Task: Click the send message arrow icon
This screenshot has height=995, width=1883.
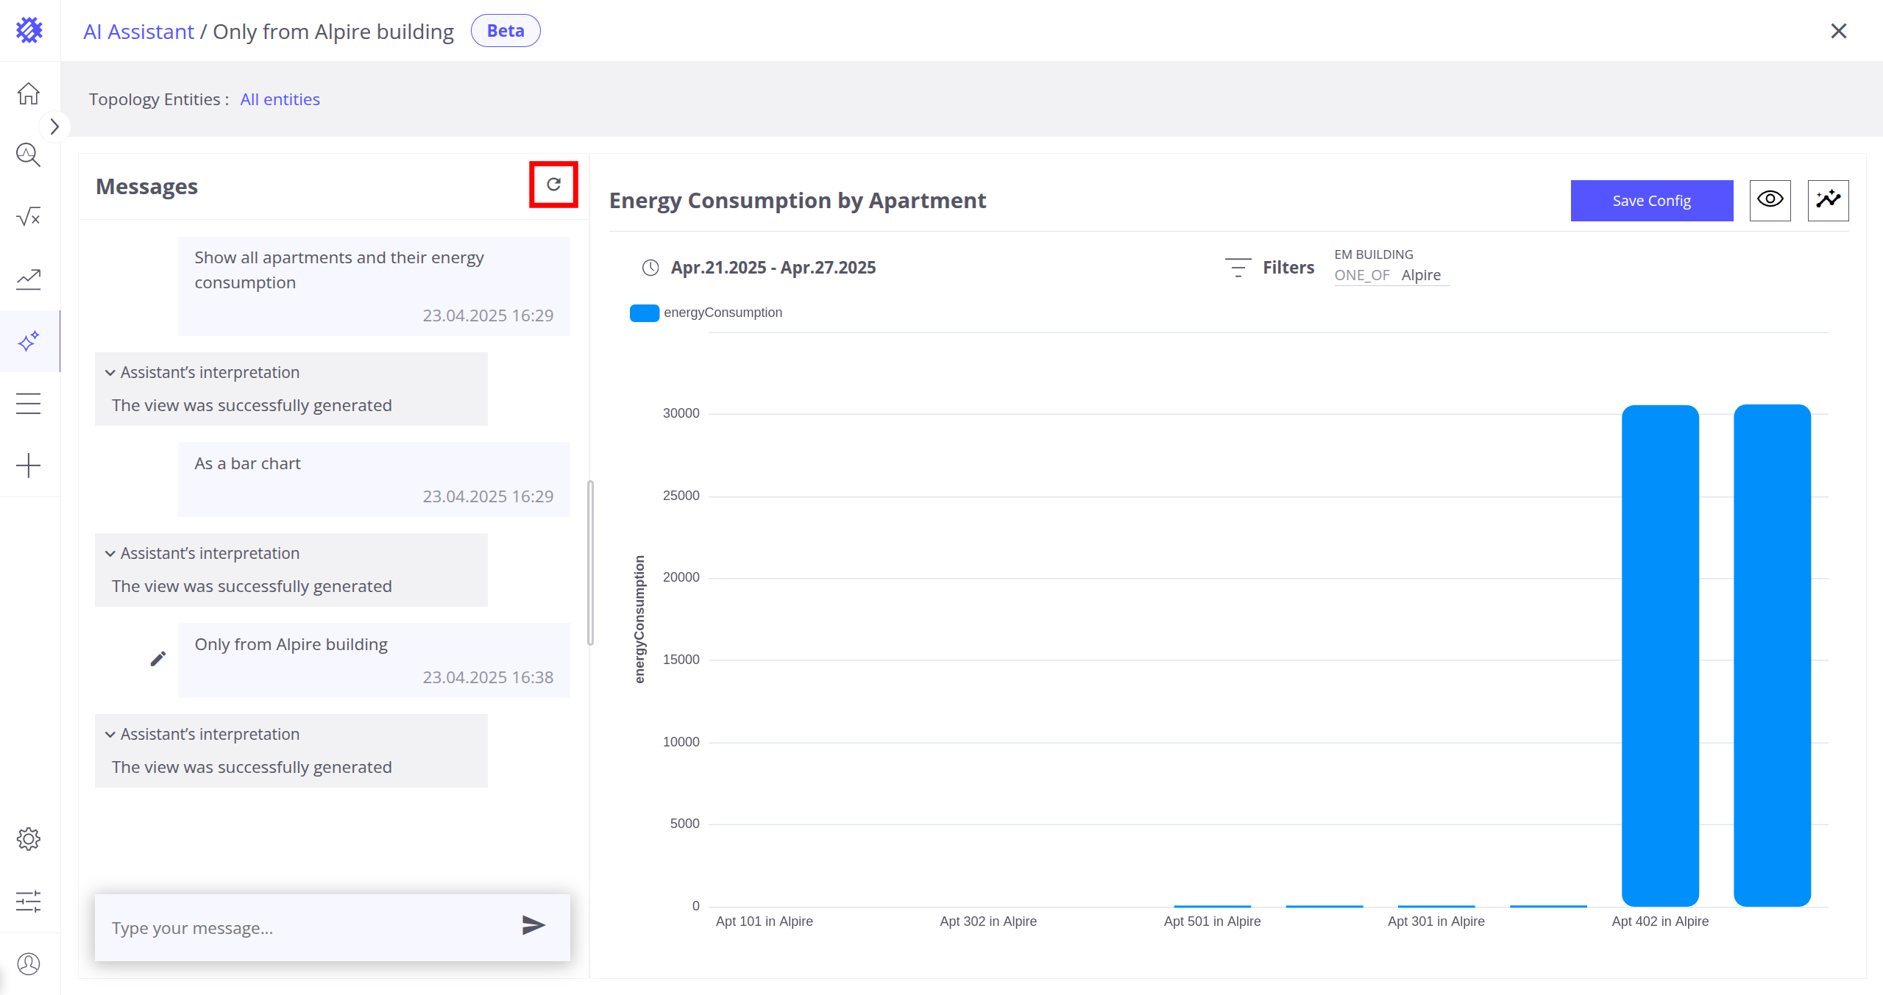Action: (533, 925)
